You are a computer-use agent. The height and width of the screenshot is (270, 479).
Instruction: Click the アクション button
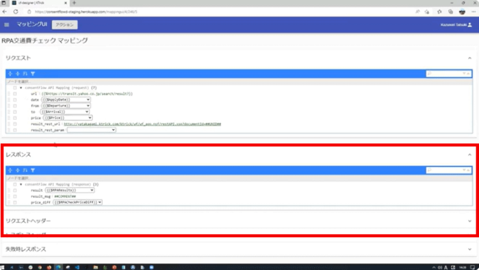[64, 25]
